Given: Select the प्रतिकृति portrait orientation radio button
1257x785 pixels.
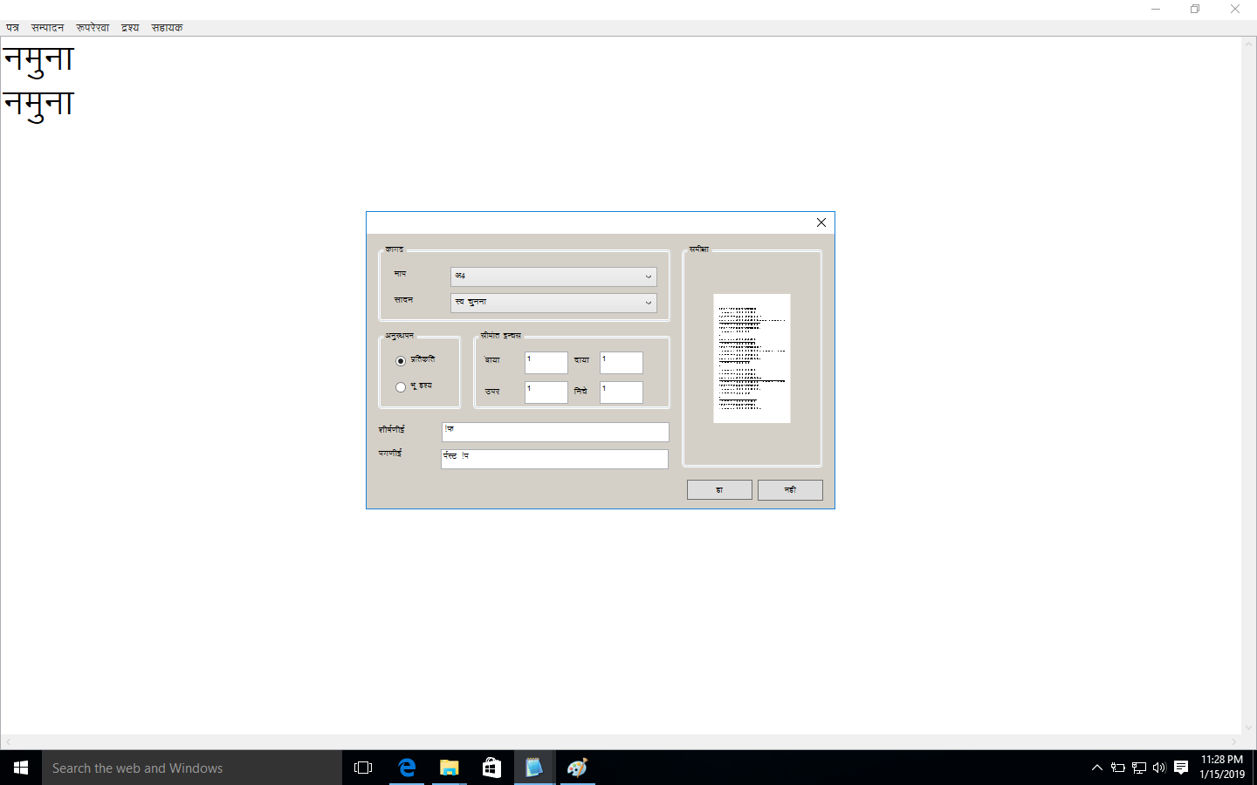Looking at the screenshot, I should click(401, 361).
